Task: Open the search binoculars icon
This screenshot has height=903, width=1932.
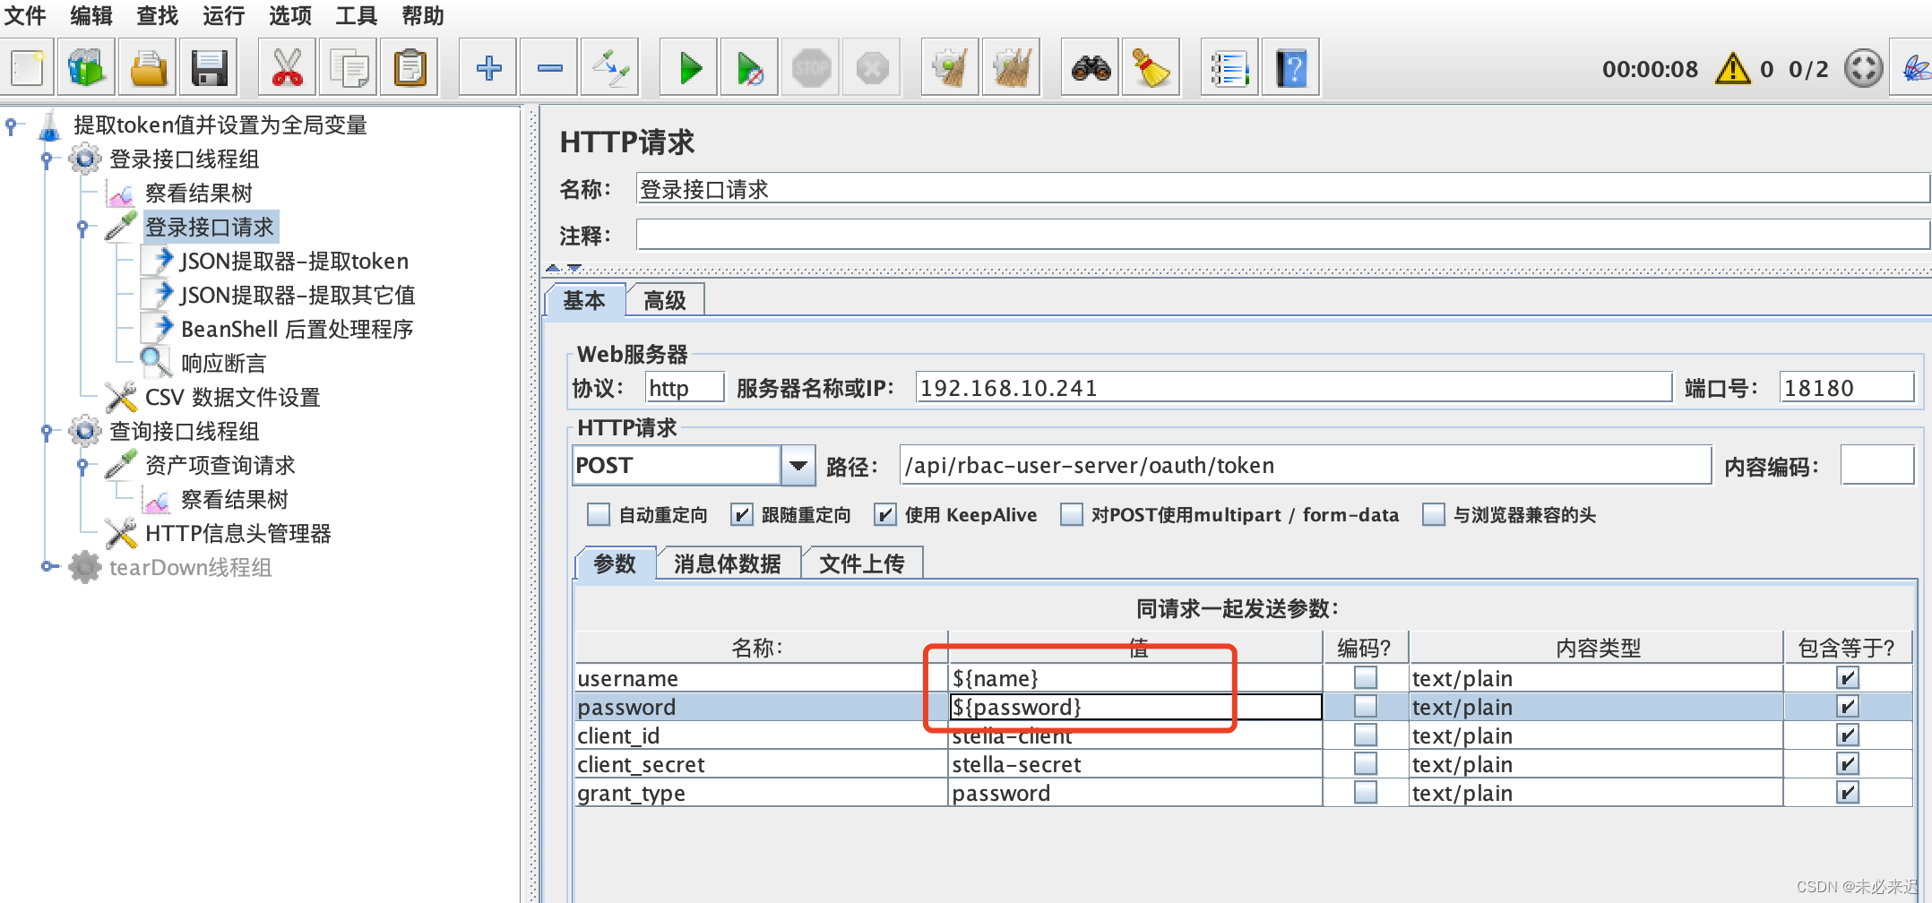Action: coord(1089,67)
